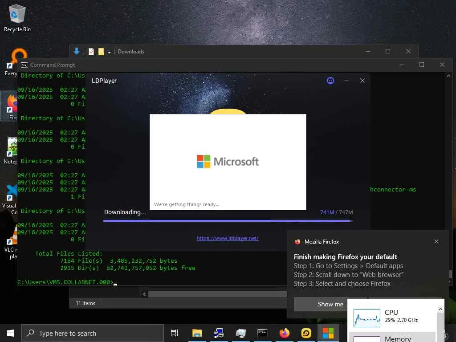This screenshot has height=342, width=456.
Task: Click the '7164 File(s)' line in Command Prompt
Action: (118, 261)
